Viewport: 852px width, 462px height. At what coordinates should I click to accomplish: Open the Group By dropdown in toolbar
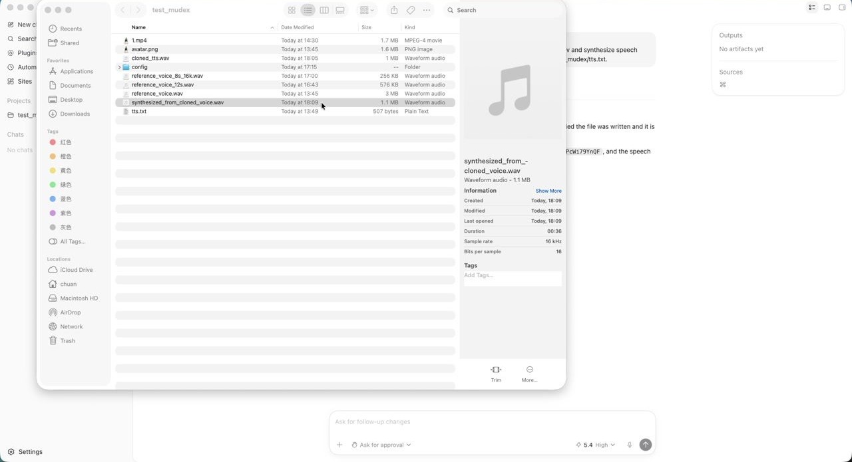click(x=366, y=10)
